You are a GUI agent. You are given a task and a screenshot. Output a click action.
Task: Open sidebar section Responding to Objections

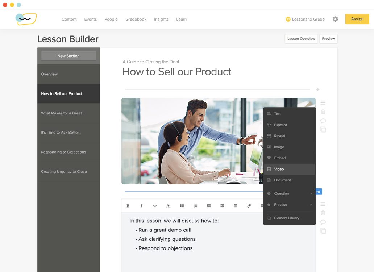[68, 152]
